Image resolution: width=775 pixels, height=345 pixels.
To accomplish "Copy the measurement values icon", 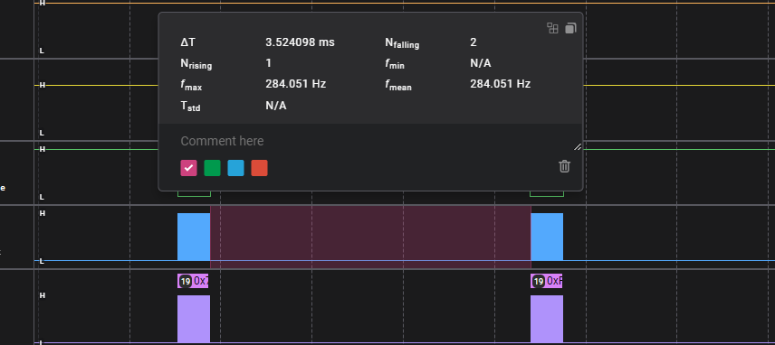I will pyautogui.click(x=570, y=28).
